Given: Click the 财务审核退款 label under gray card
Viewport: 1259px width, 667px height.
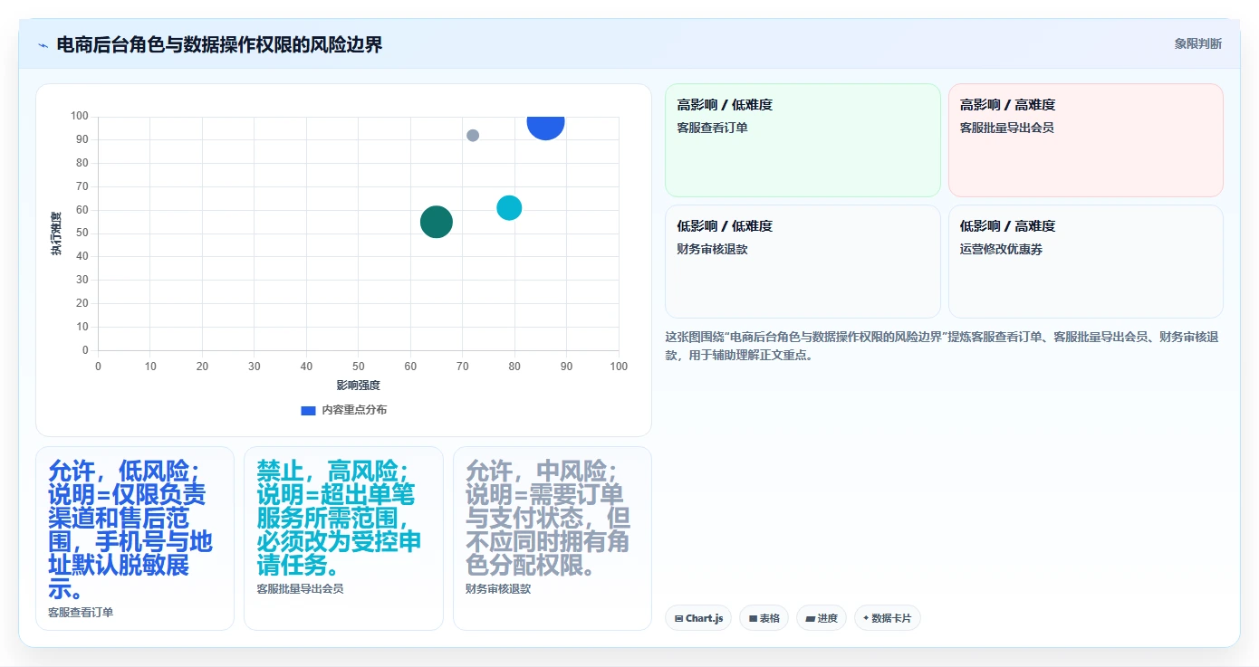Looking at the screenshot, I should tap(498, 589).
